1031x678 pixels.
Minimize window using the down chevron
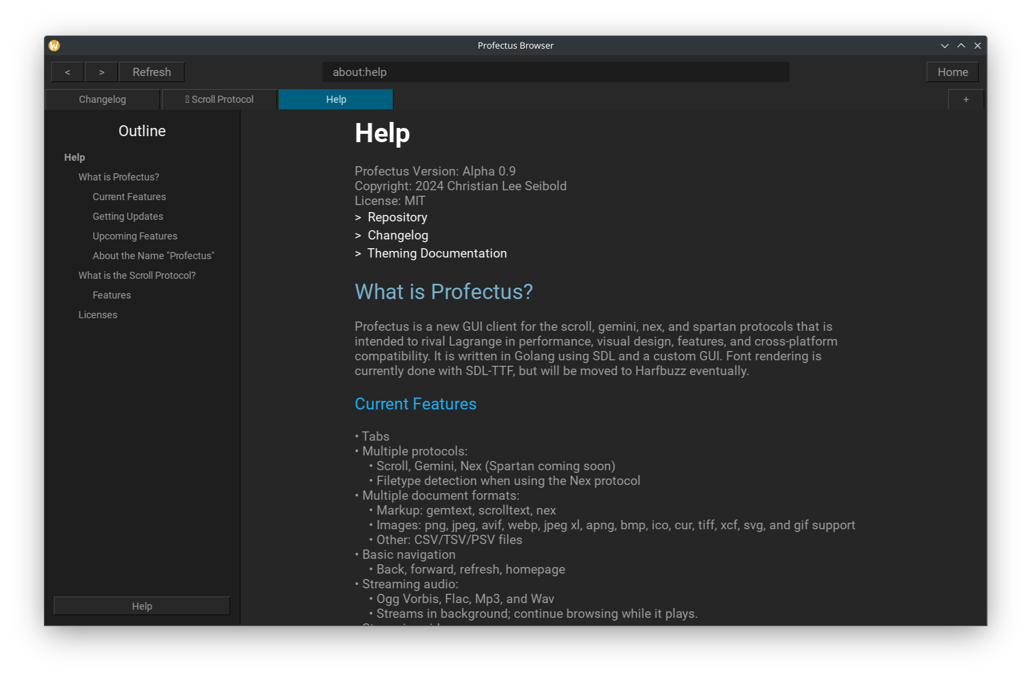(944, 46)
